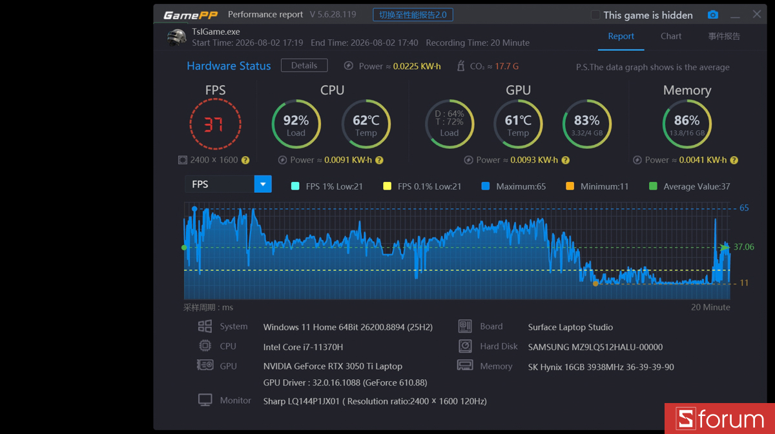Click the cyan FPS 1% Low swatch

click(295, 186)
